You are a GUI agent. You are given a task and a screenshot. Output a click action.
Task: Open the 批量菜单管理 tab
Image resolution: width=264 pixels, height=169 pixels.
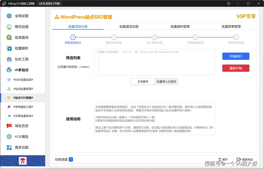231,27
